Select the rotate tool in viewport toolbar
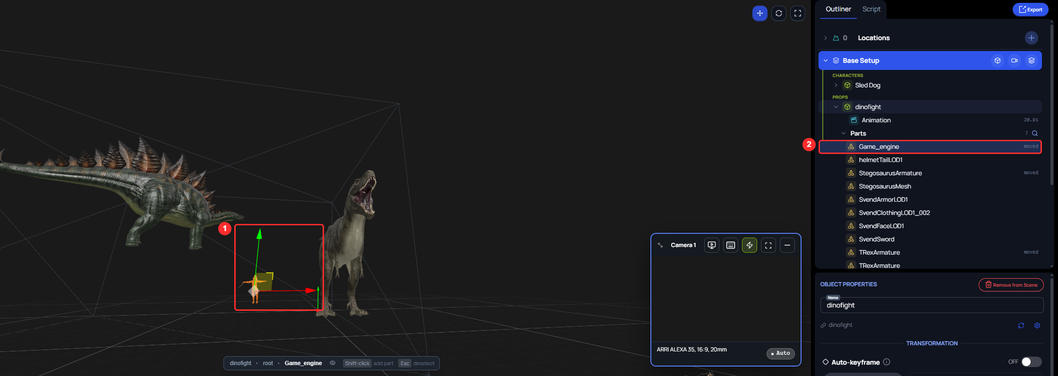1058x376 pixels. 779,13
